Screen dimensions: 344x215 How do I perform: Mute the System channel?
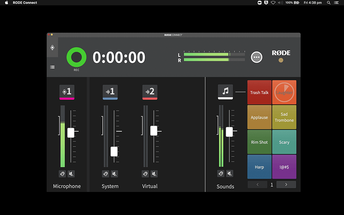tap(114, 174)
